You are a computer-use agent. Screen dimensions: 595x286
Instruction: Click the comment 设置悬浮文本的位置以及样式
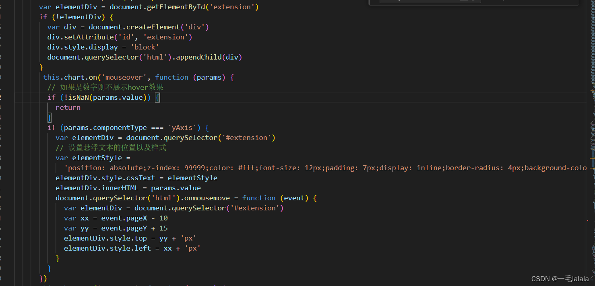tap(111, 148)
